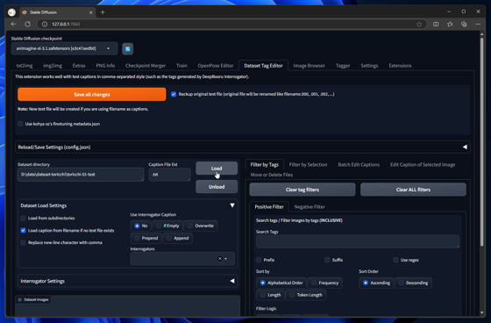Sort tags by Token Length

pos(306,295)
